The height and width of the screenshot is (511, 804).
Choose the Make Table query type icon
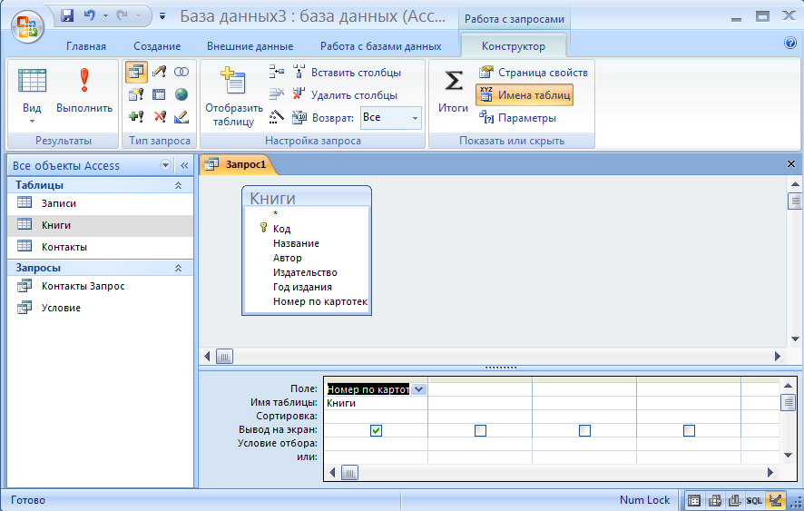(136, 94)
